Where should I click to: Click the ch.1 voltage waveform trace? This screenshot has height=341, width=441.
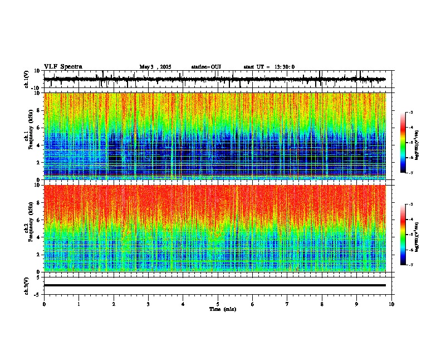(215, 80)
